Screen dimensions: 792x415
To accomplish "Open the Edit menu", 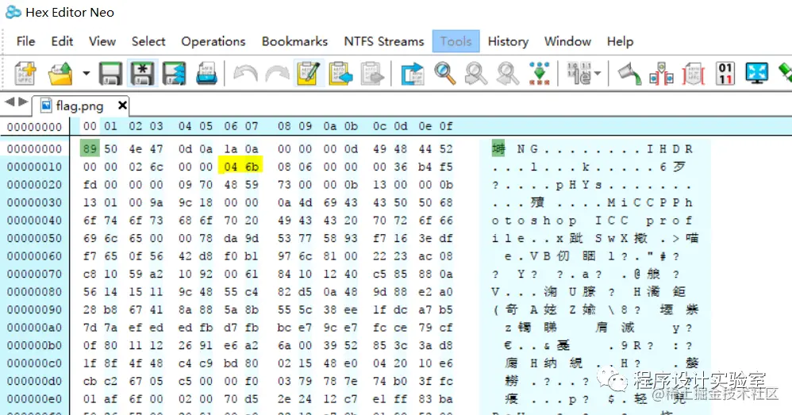I will click(x=62, y=41).
